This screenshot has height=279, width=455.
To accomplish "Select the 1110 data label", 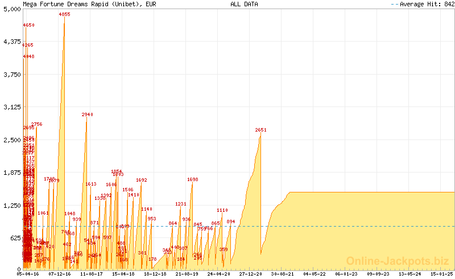I will coord(222,210).
